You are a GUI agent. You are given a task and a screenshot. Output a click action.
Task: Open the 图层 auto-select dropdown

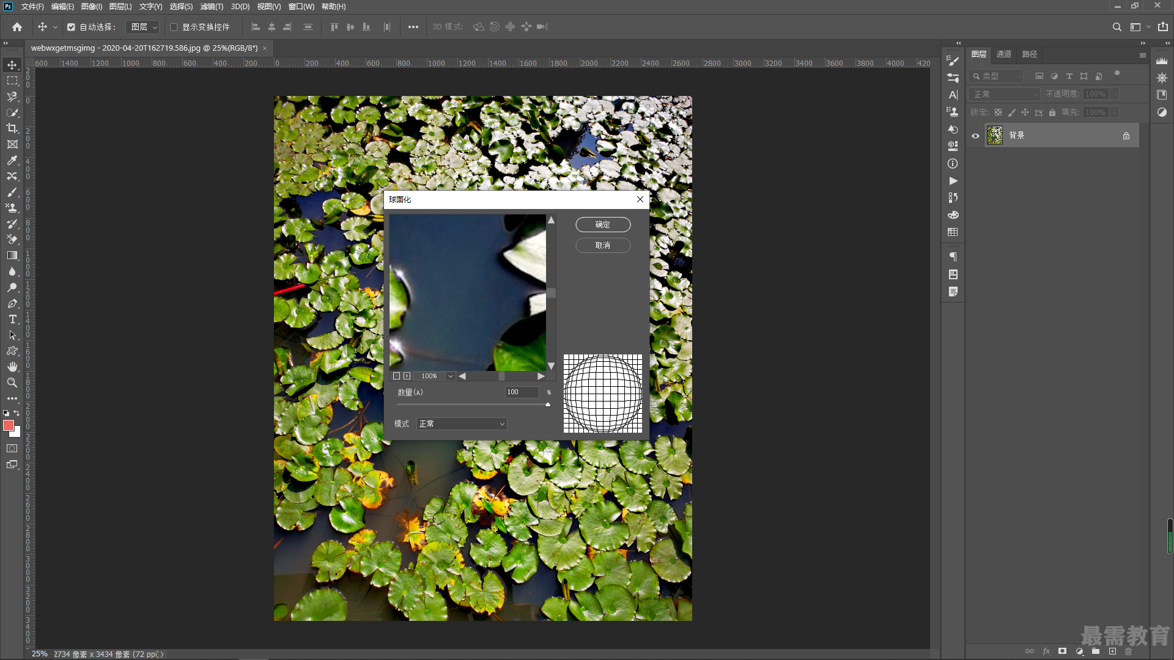(143, 27)
